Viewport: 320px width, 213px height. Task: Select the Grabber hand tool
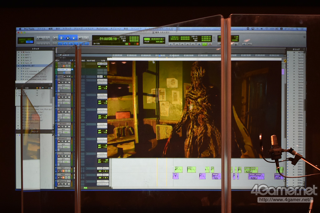[74, 38]
